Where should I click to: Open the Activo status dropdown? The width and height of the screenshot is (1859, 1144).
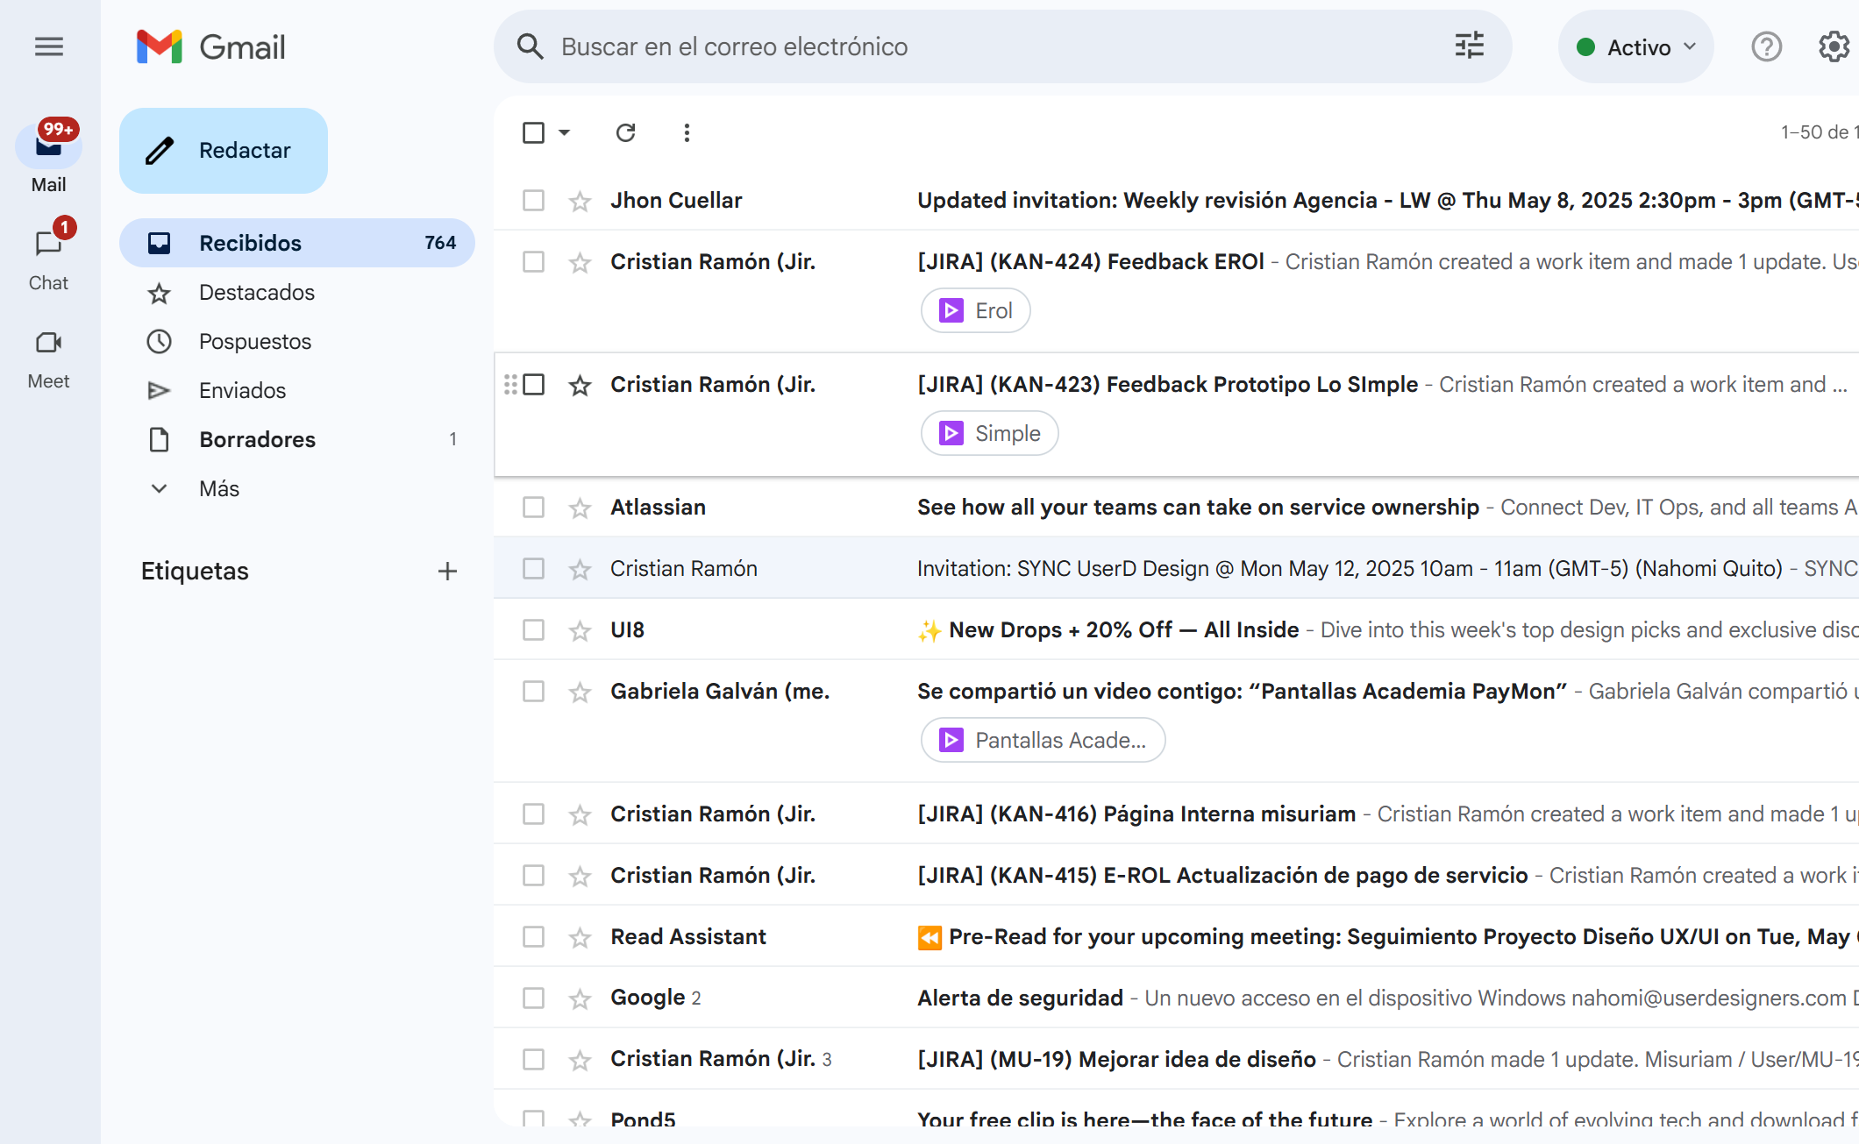coord(1636,47)
